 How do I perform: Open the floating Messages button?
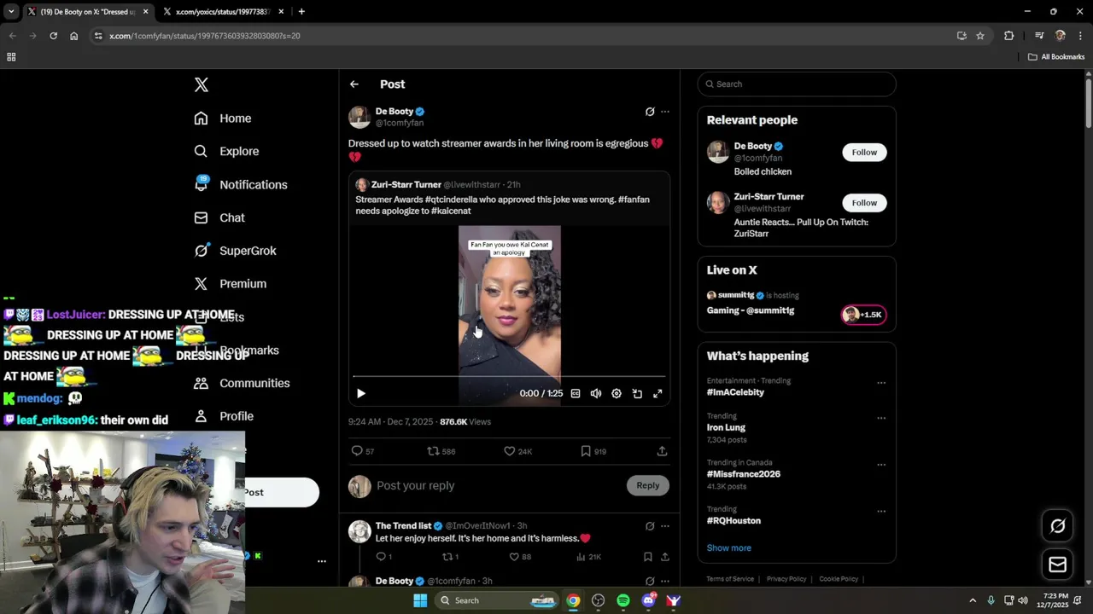coord(1057,564)
